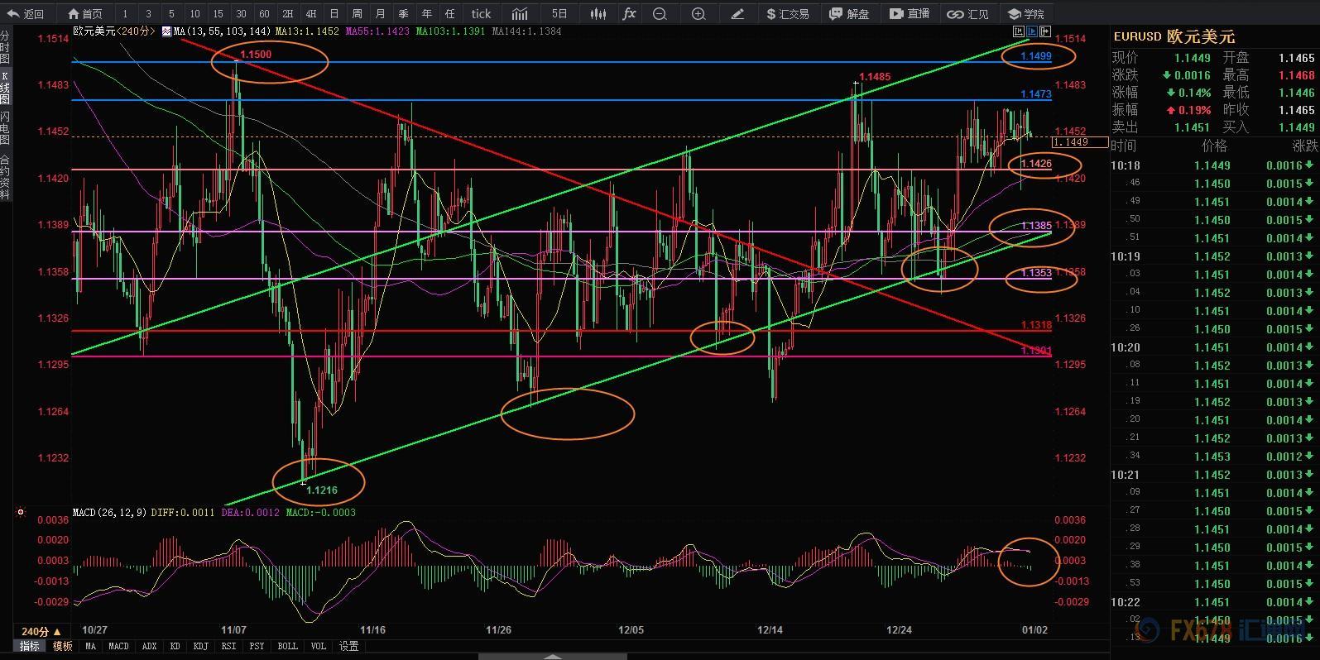Open 合约资料 sidebar tab
Viewport: 1320px width, 660px height.
click(x=5, y=178)
